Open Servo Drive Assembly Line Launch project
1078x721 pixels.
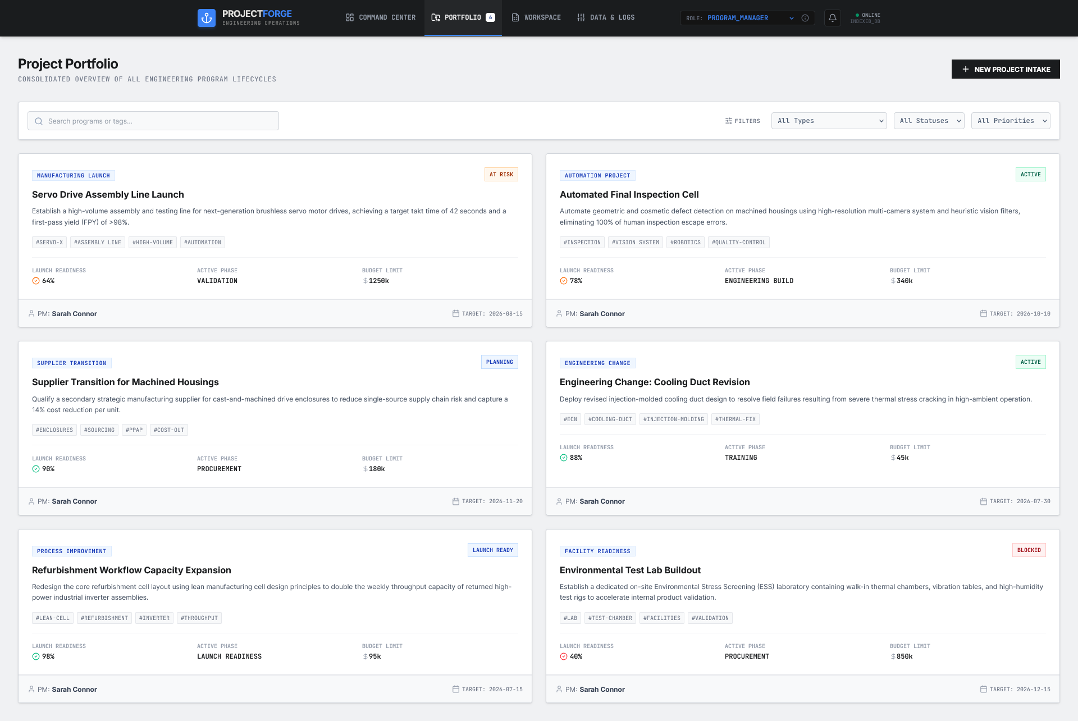tap(108, 194)
